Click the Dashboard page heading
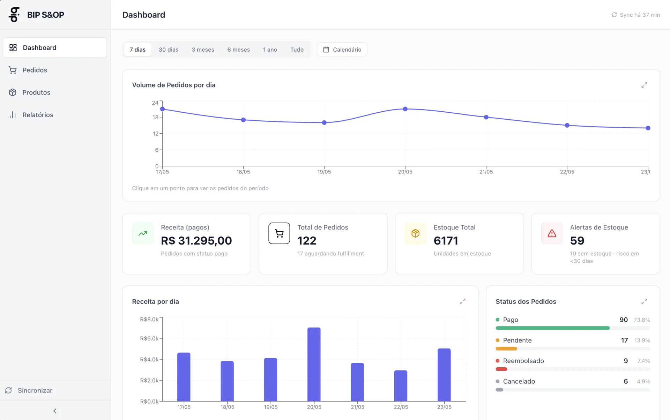Viewport: 670px width, 420px height. [x=144, y=15]
